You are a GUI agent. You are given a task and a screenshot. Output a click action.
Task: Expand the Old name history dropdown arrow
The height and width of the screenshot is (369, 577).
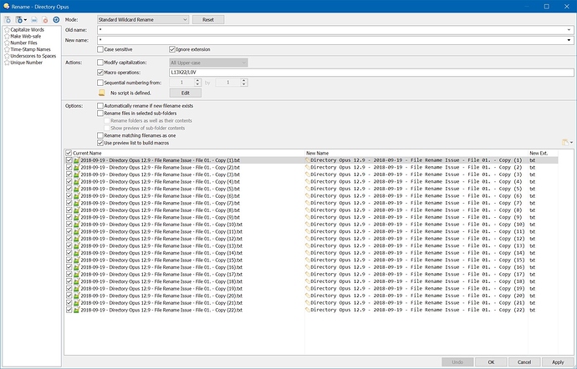(569, 30)
